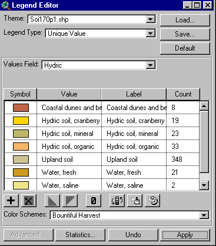Open the Theme dropdown Soi170p1.shp
216x246 pixels.
coord(151,19)
